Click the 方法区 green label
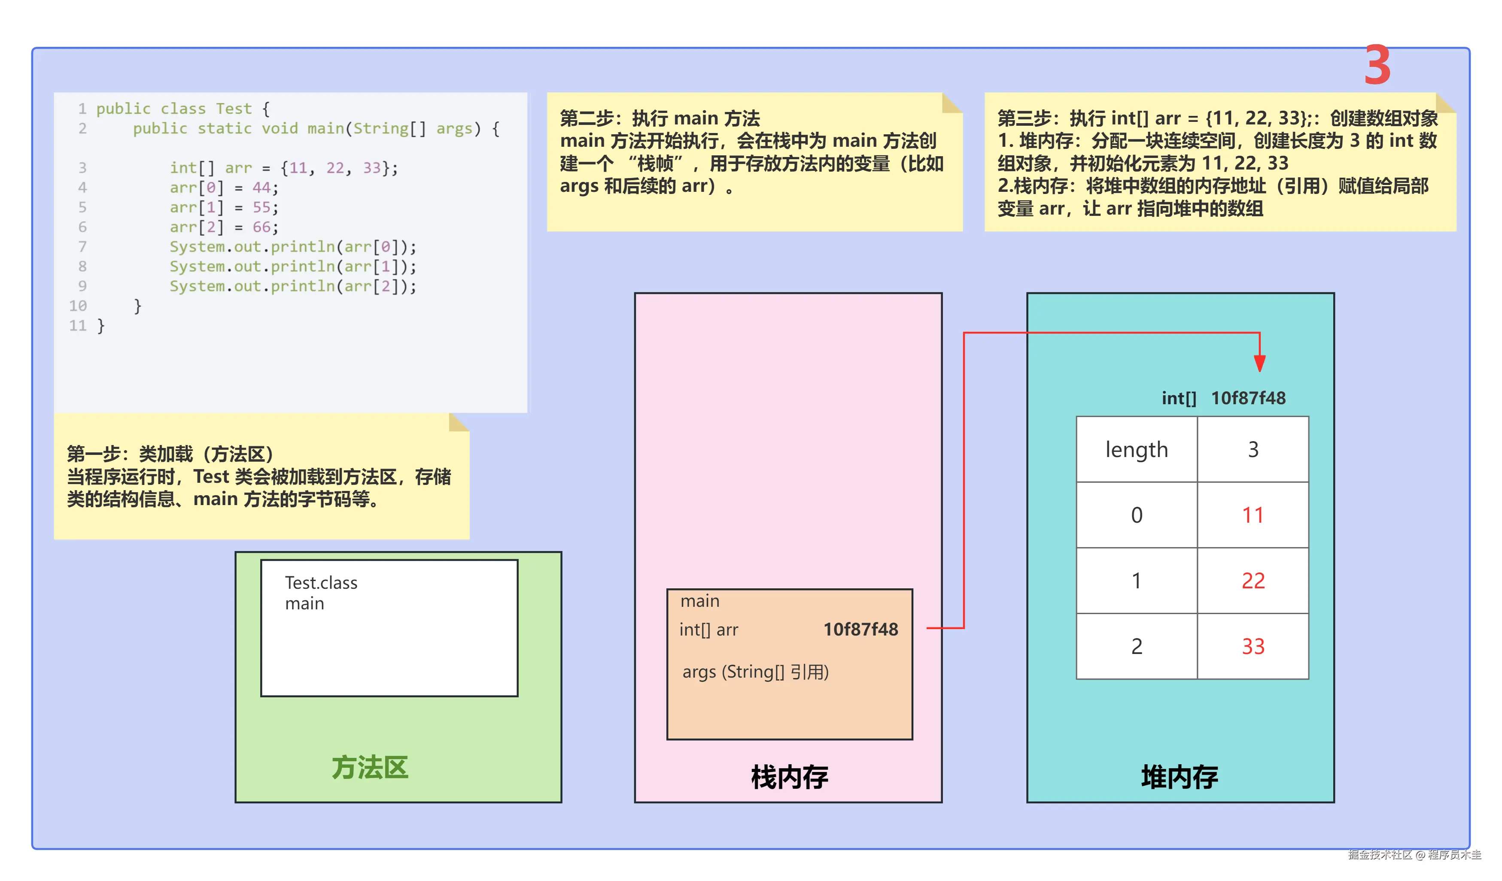Screen dimensions: 1502x881 [x=370, y=767]
